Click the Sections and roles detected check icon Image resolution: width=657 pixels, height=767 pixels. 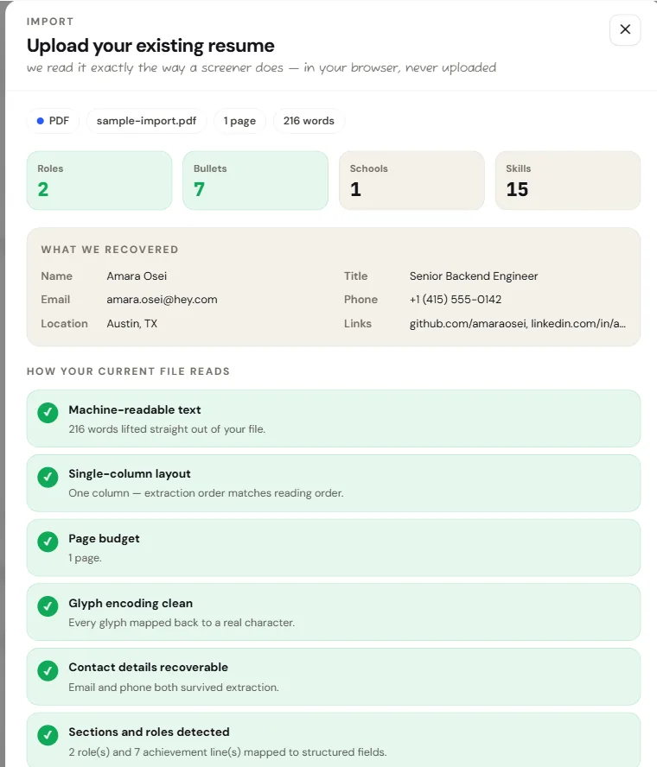[48, 735]
